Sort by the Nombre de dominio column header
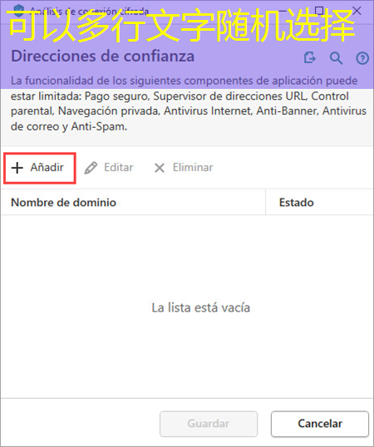The height and width of the screenshot is (447, 374). (x=133, y=203)
